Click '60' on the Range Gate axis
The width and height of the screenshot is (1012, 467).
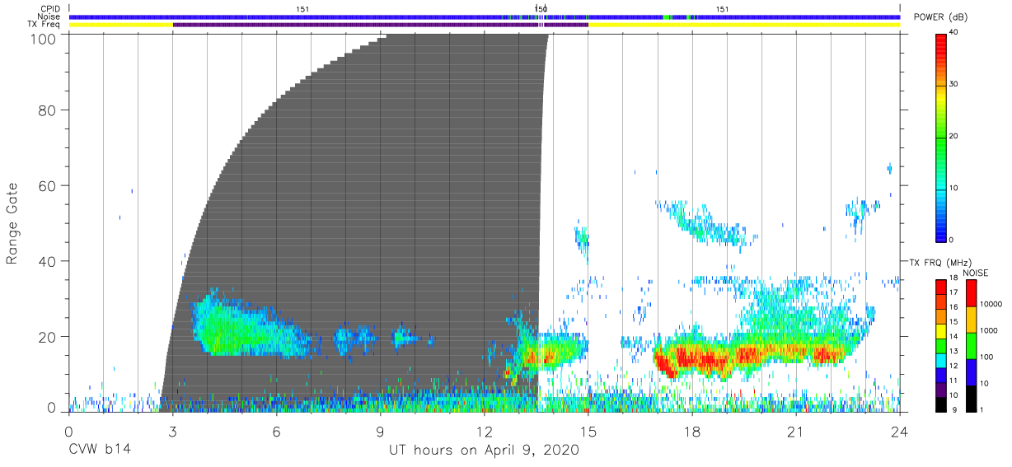point(46,185)
